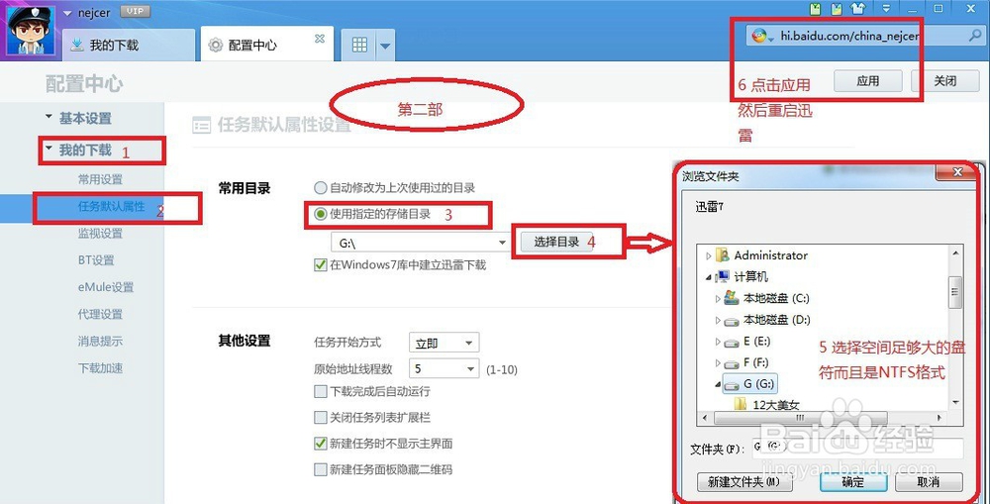
Task: Click 确定 in browse folder dialog
Action: click(x=853, y=482)
